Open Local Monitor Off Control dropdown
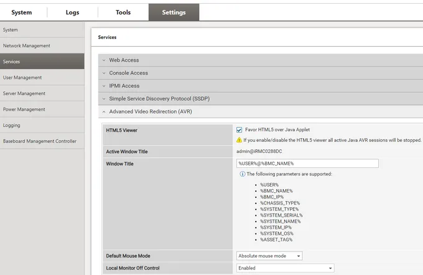 (286, 268)
